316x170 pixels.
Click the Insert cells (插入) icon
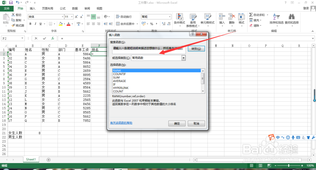(x=222, y=17)
